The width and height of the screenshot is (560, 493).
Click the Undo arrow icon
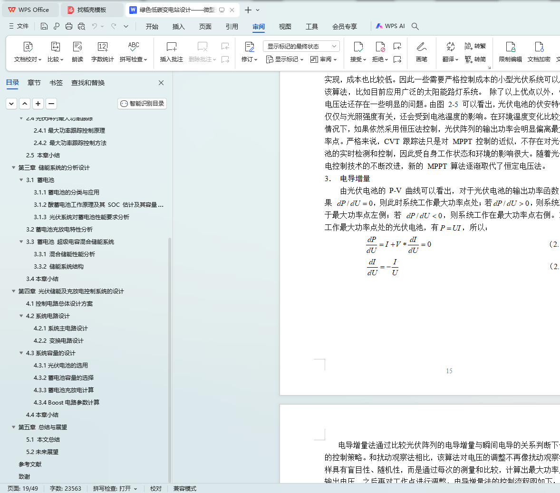[x=94, y=26]
